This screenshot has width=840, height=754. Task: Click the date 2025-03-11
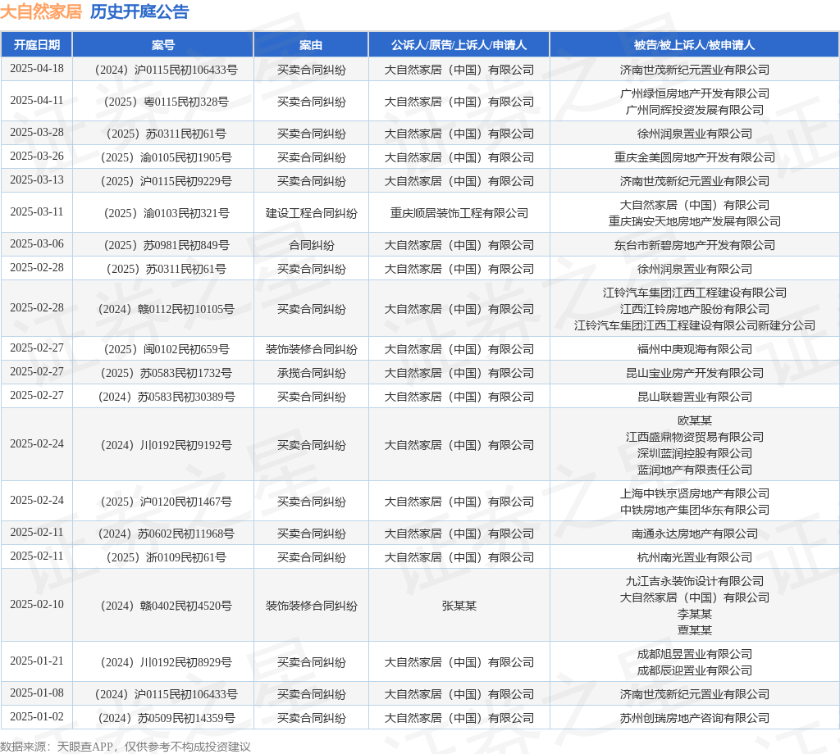36,212
